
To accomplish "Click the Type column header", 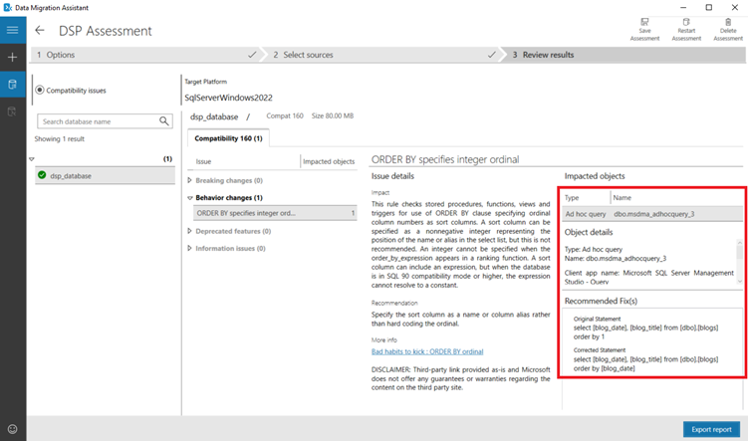I will (572, 198).
